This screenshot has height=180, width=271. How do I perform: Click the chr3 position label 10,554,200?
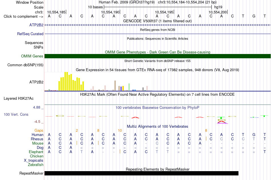point(218,12)
